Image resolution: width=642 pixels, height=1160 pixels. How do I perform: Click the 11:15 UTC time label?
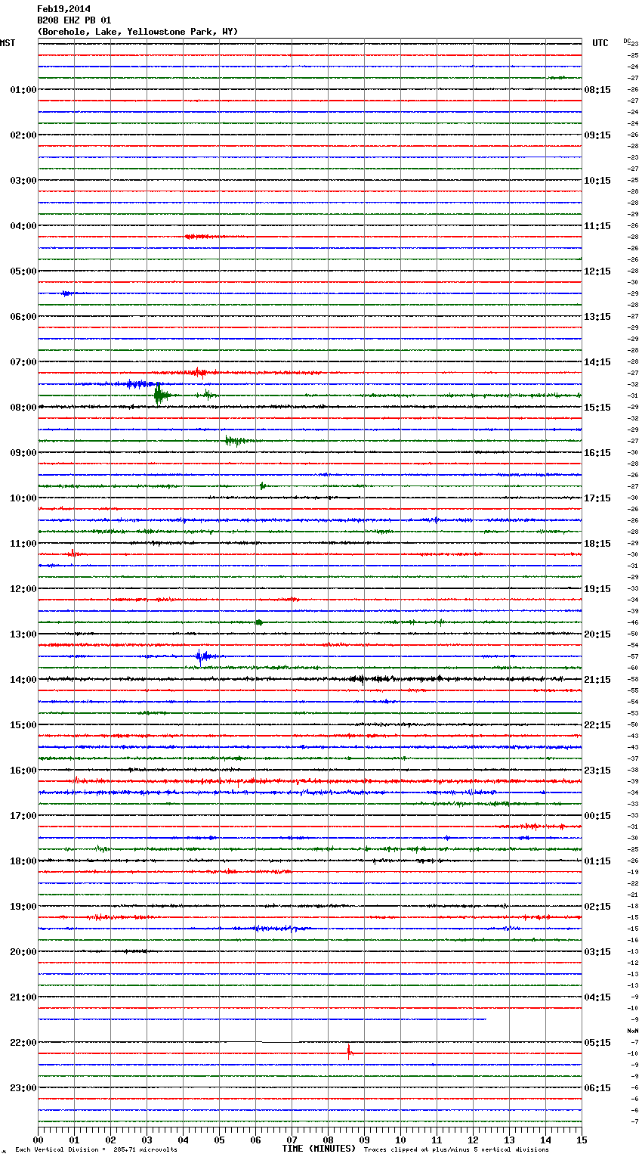[597, 226]
